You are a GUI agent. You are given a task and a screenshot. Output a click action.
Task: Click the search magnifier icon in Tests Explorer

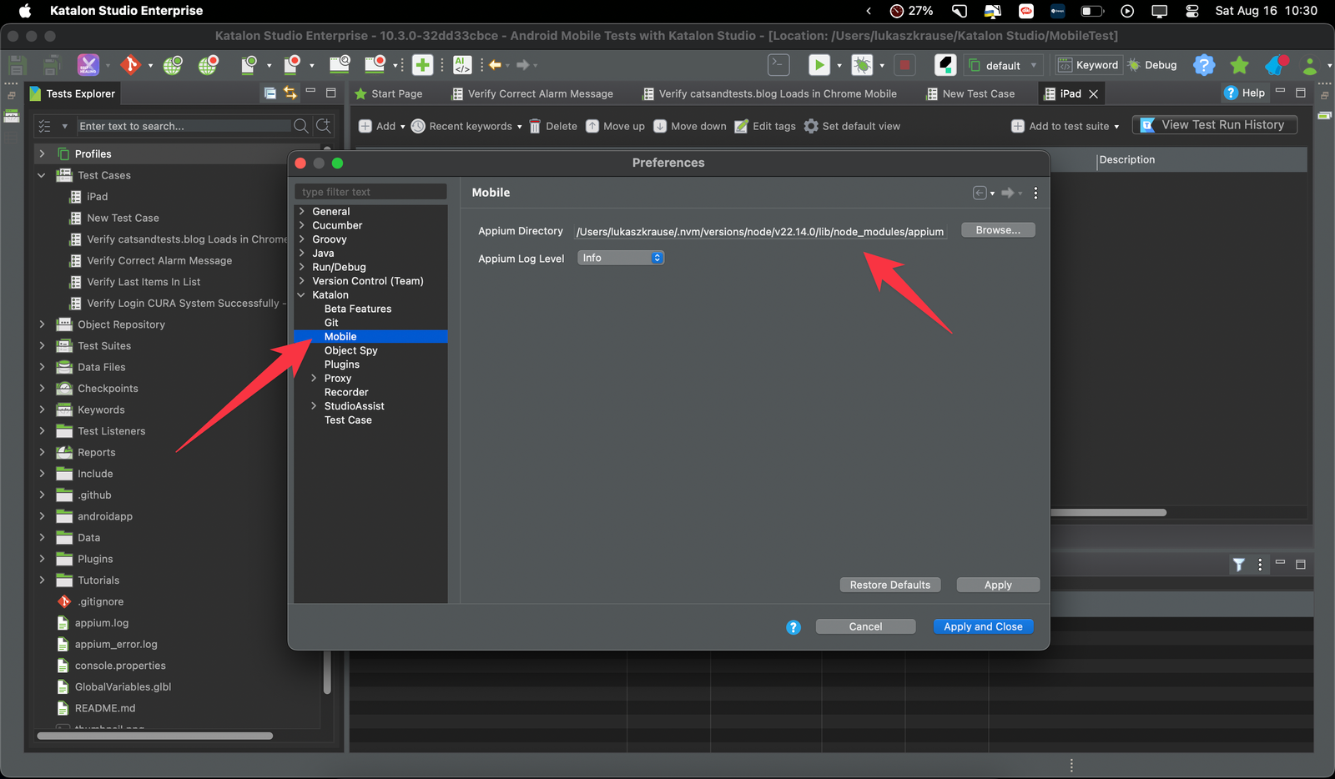click(301, 126)
